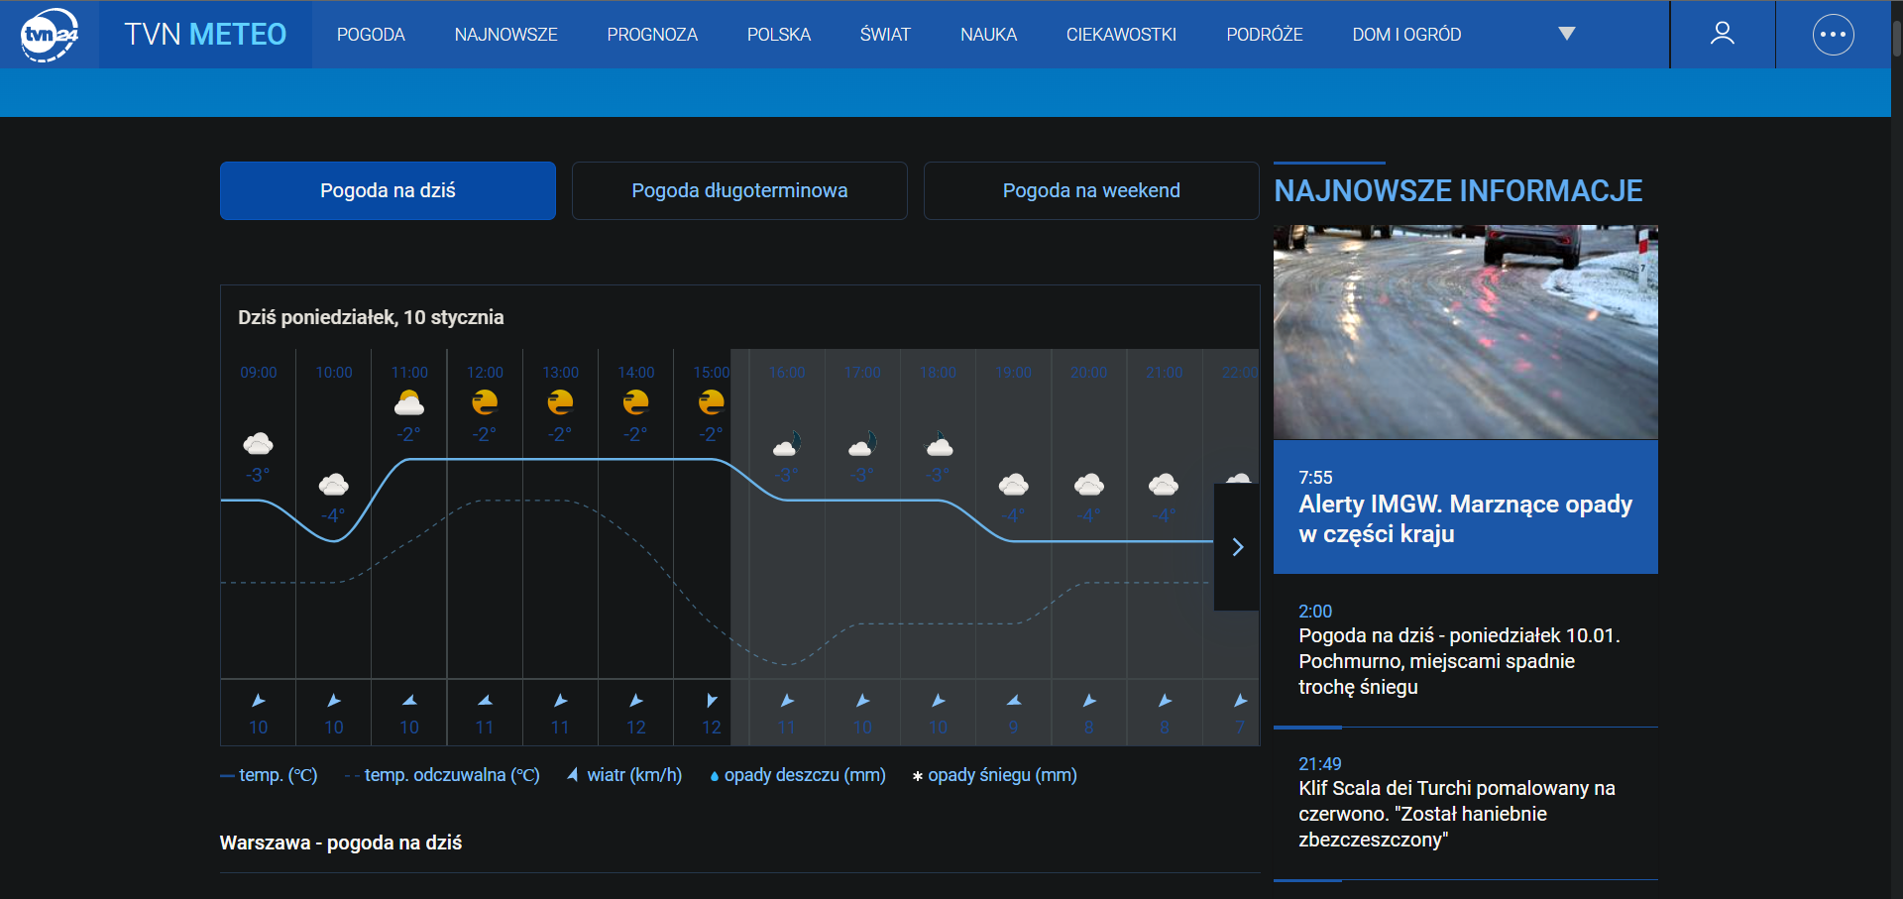Viewport: 1903px width, 899px height.
Task: Open the POLSKA menu item
Action: [779, 35]
